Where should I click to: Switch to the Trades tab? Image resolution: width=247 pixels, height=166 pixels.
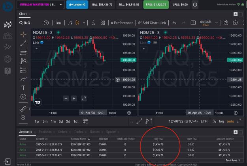[x=79, y=132]
